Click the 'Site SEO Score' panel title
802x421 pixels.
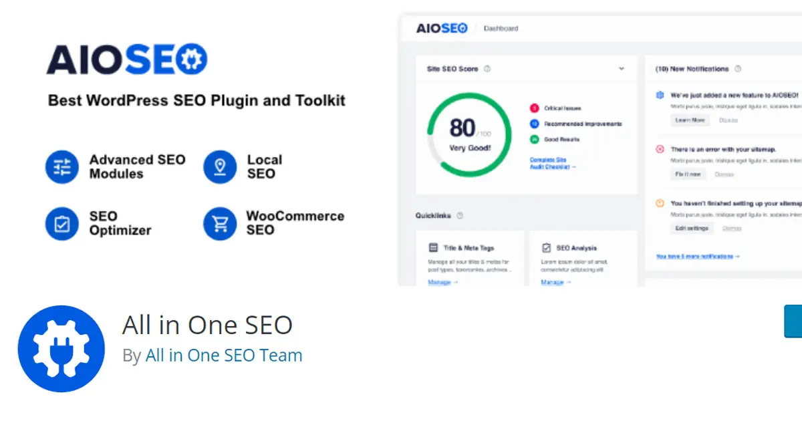(452, 69)
